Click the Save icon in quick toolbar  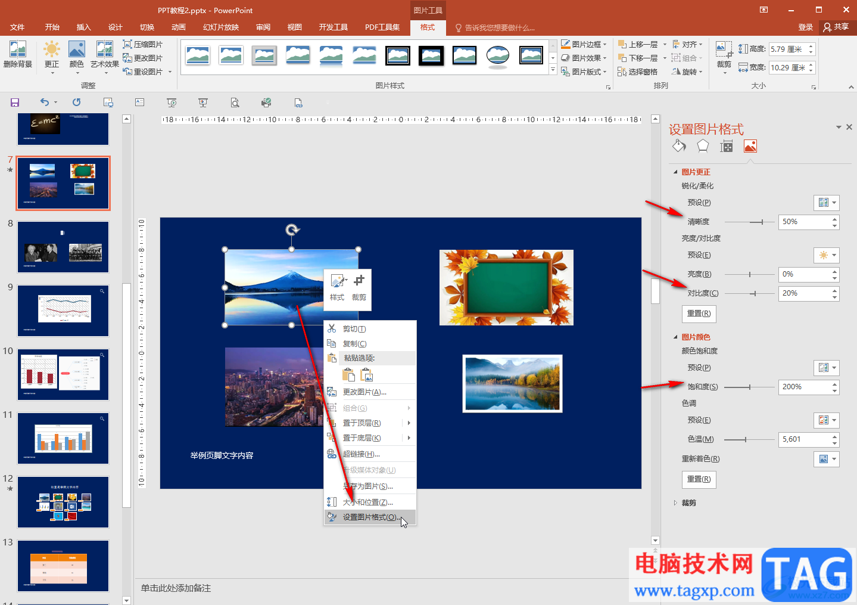(x=15, y=103)
